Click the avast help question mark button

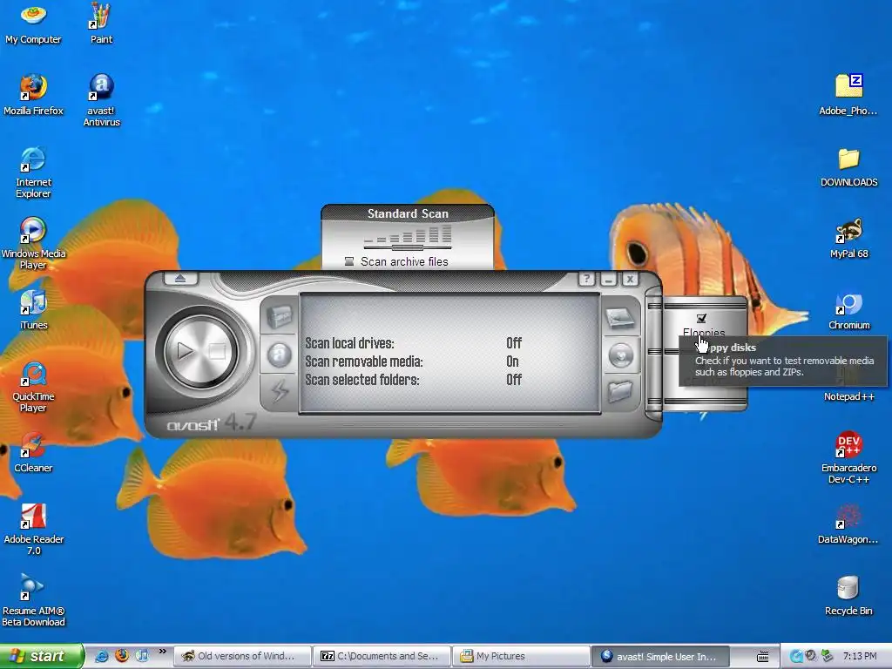[586, 279]
